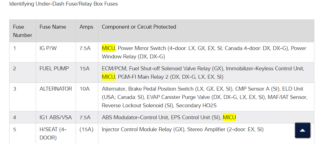This screenshot has width=318, height=147.
Task: Select the "Fuse Name" column header
Action: [53, 27]
